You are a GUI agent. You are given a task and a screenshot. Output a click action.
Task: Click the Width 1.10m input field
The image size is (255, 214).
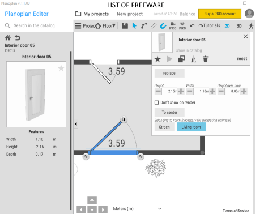click(x=201, y=92)
